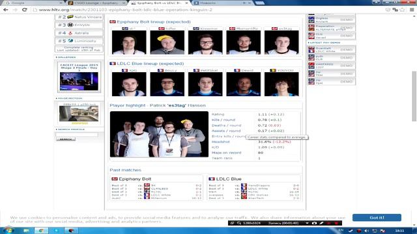Open the yellow-cap player's photo
The height and width of the screenshot is (234, 417).
pos(167,42)
